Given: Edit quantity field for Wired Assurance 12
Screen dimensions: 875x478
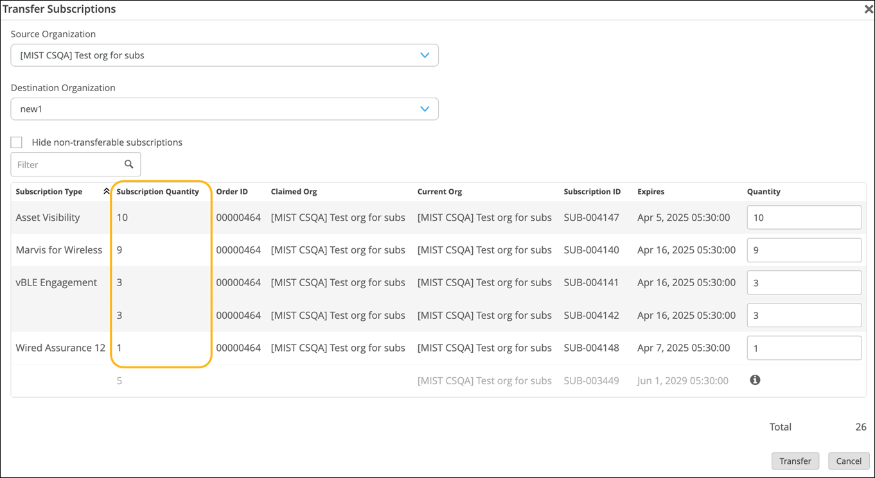Looking at the screenshot, I should [803, 348].
